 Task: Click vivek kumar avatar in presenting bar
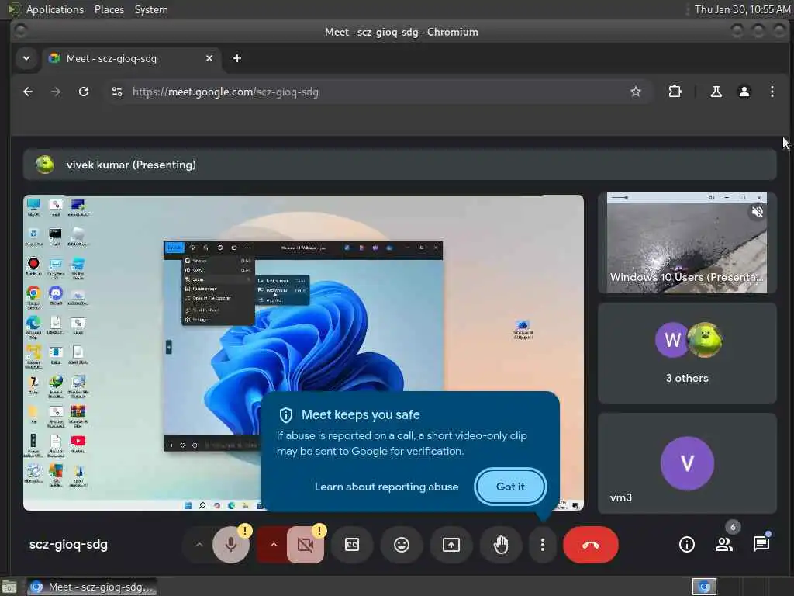[x=45, y=165]
